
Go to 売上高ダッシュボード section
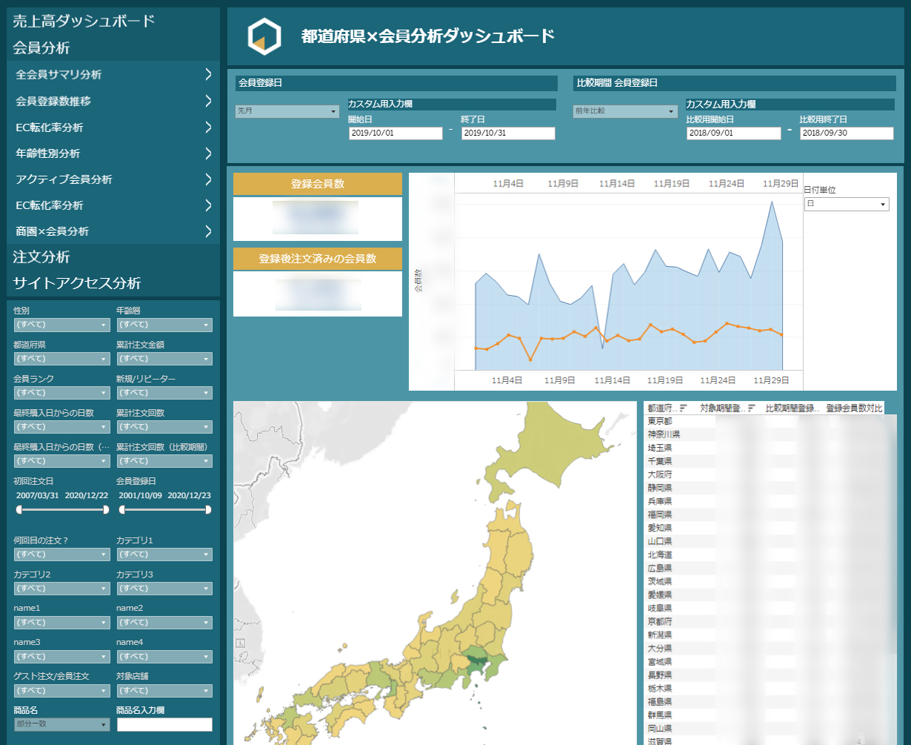(x=84, y=21)
